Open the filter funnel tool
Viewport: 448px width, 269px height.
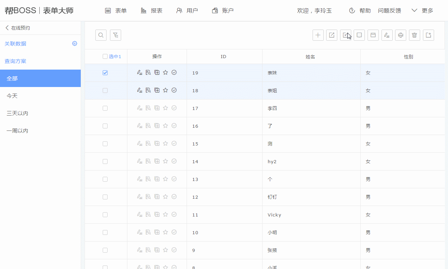(x=116, y=35)
